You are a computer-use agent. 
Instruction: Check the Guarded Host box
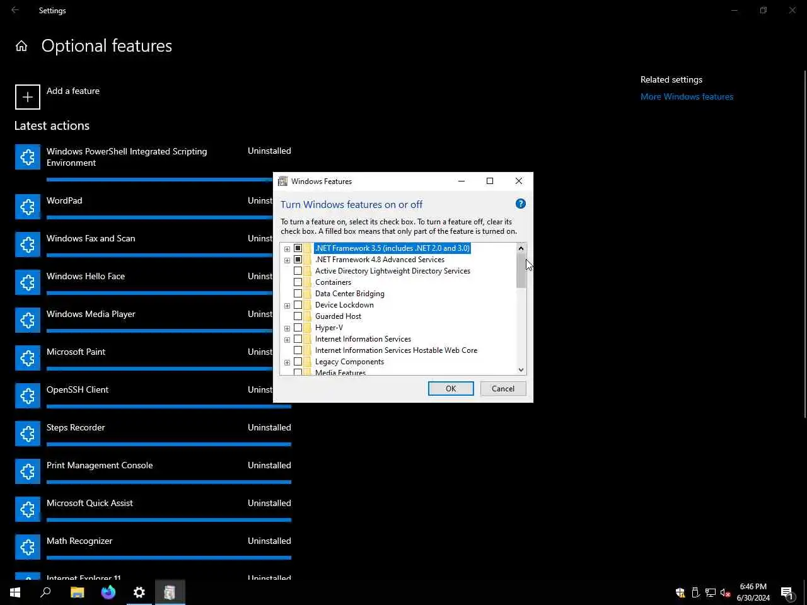[x=298, y=316]
